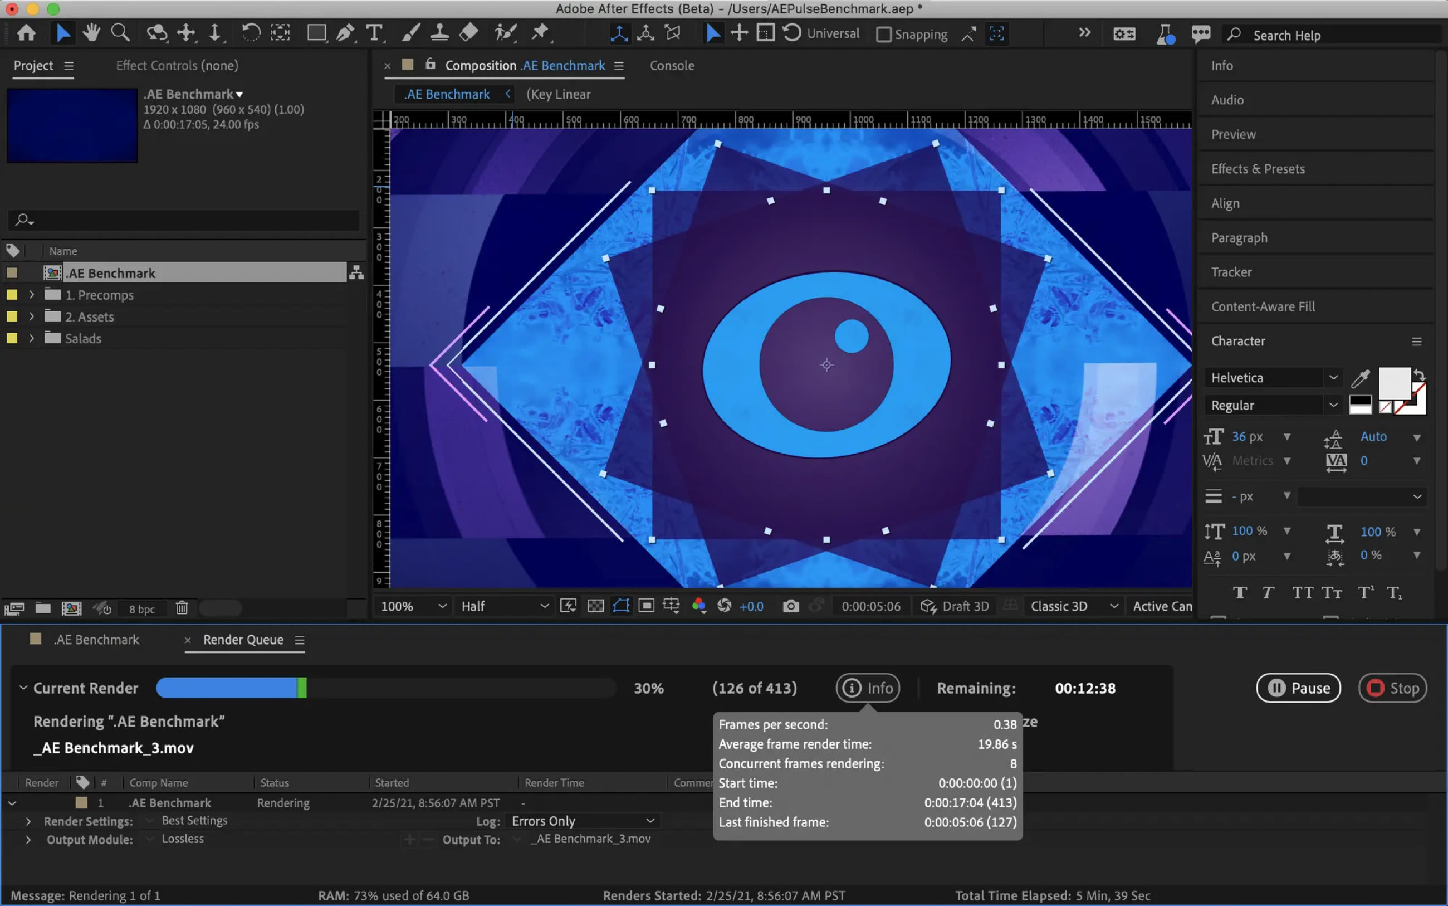Select the Hand tool in toolbar
This screenshot has width=1448, height=906.
[x=90, y=33]
